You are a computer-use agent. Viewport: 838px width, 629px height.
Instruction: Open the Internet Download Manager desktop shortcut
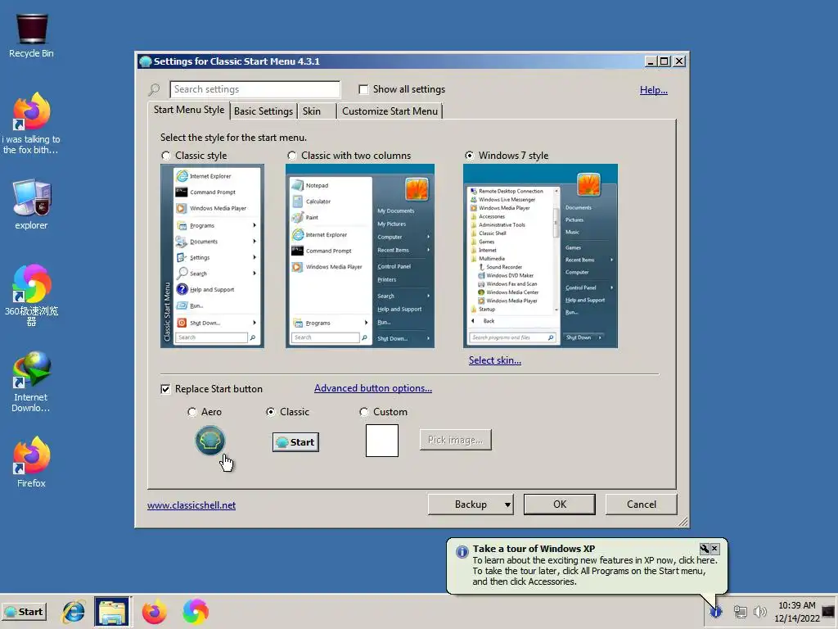pyautogui.click(x=31, y=382)
